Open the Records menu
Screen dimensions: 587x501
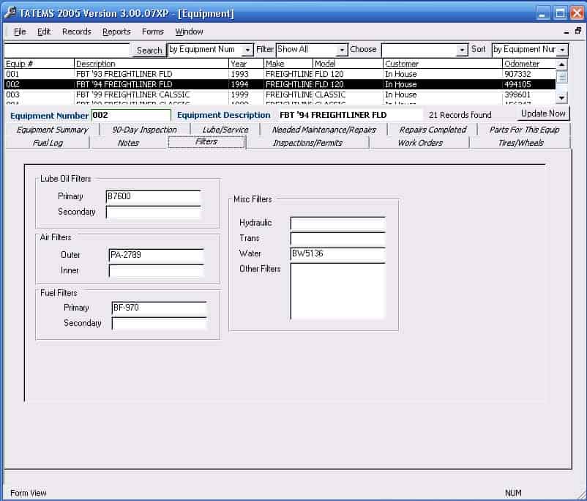[x=77, y=31]
